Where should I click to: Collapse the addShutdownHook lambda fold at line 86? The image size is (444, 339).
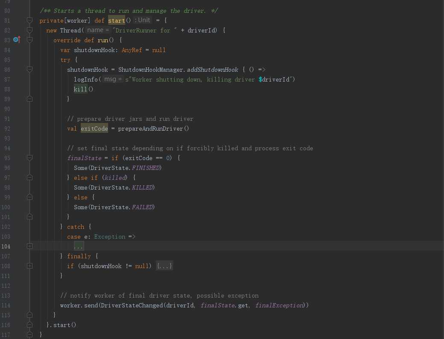(29, 69)
